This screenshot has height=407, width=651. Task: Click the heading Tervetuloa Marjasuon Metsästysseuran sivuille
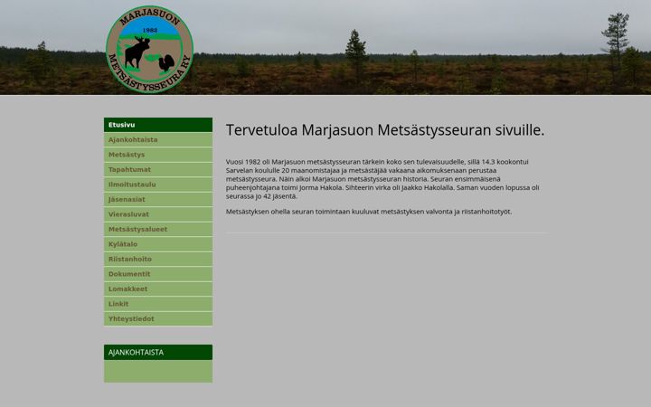coord(385,130)
